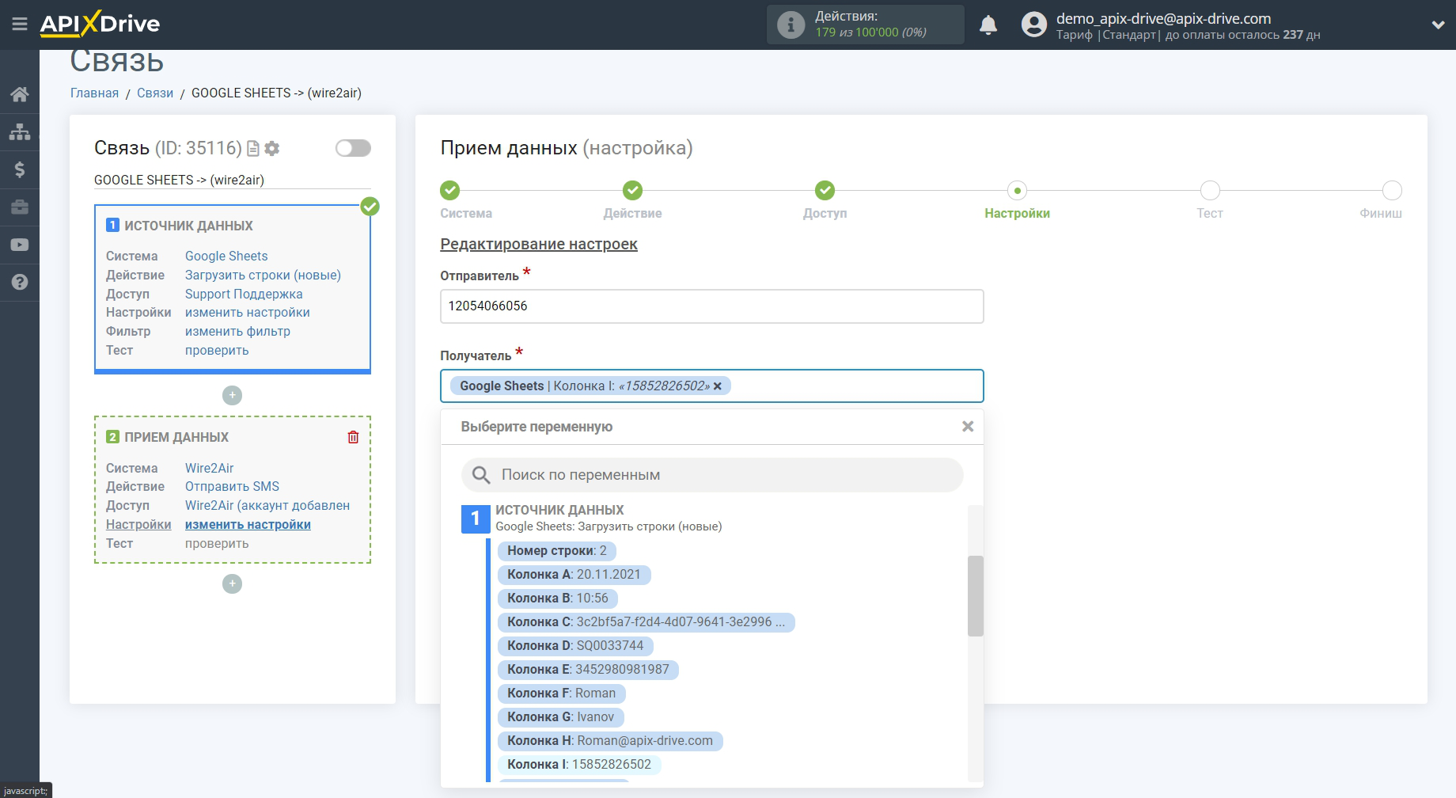Select variable Колонка C
The image size is (1456, 798).
point(646,622)
